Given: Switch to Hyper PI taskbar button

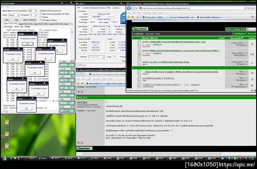Looking at the screenshot, I should [69, 158].
